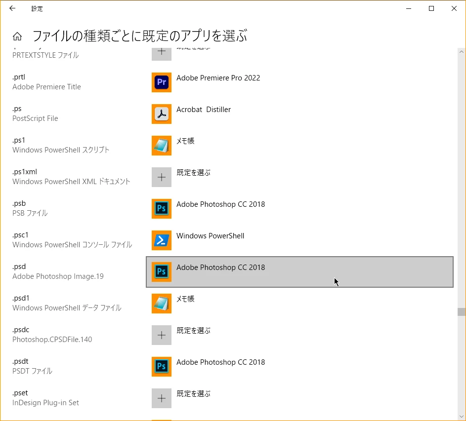The height and width of the screenshot is (421, 466).
Task: Select InDesign Plug-in Set text
Action: [x=45, y=403]
